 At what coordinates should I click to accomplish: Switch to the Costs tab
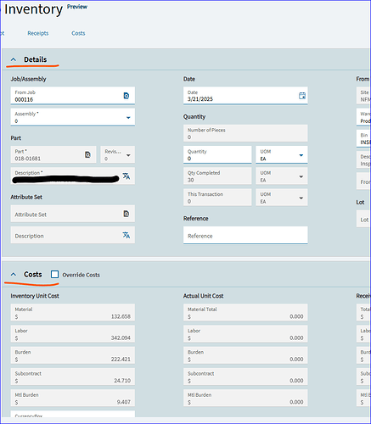pyautogui.click(x=78, y=33)
